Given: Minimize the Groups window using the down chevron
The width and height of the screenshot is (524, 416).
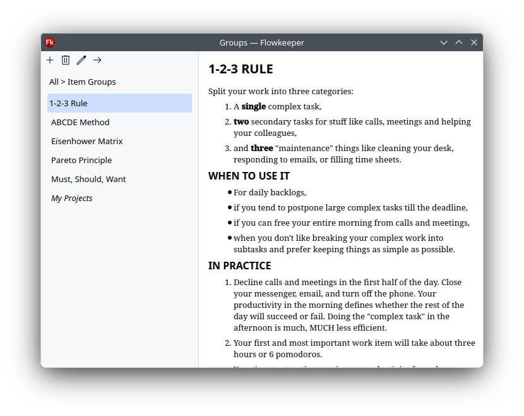Looking at the screenshot, I should click(x=443, y=42).
